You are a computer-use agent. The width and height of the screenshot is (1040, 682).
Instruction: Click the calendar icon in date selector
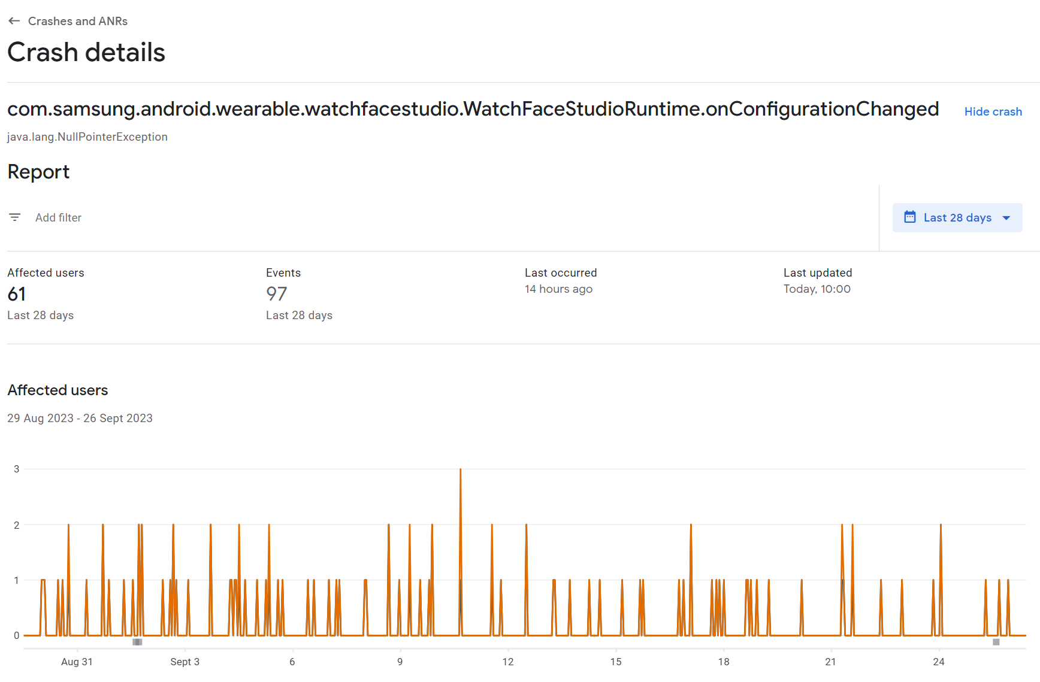pyautogui.click(x=909, y=217)
